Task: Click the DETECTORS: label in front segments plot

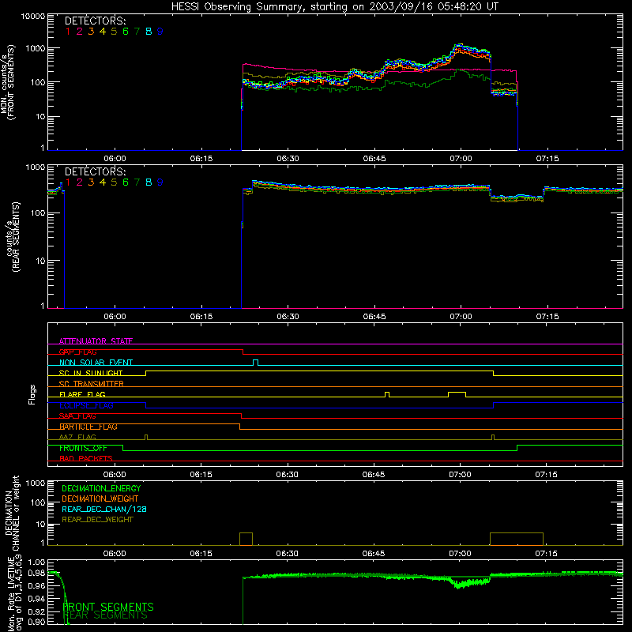Action: [95, 21]
